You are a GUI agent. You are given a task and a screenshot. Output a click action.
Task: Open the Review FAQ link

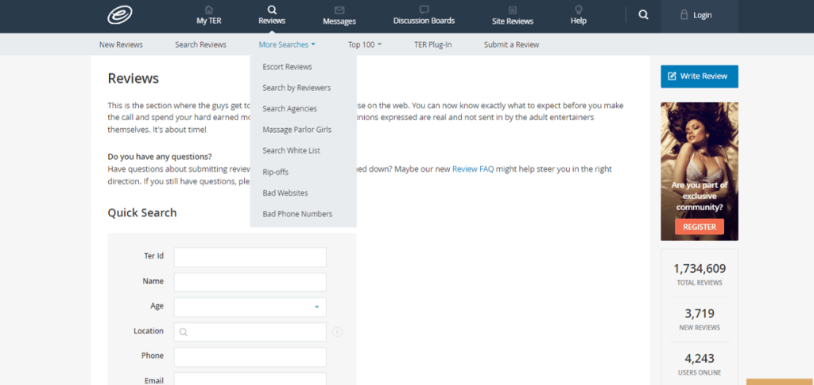click(473, 169)
